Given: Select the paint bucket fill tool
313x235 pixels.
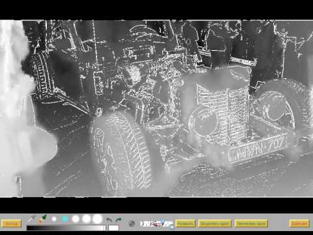Looking at the screenshot, I should coord(42,219).
